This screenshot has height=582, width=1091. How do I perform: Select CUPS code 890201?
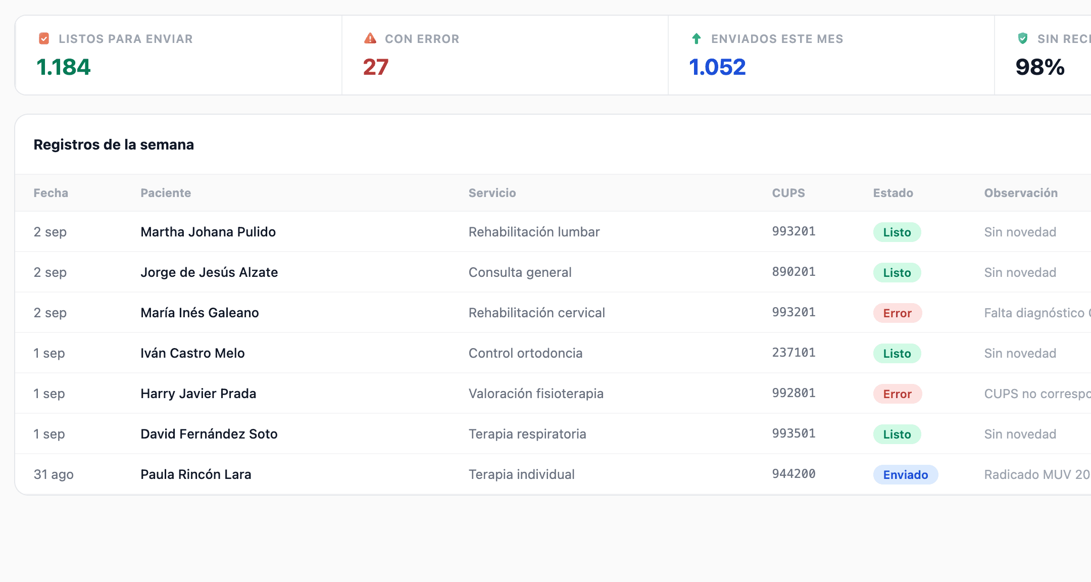point(794,272)
